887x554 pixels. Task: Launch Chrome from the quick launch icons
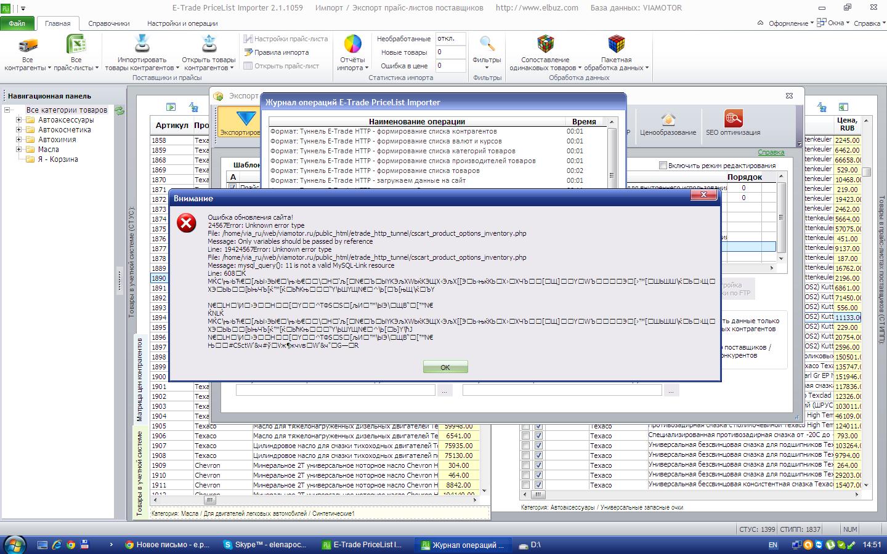click(x=71, y=545)
